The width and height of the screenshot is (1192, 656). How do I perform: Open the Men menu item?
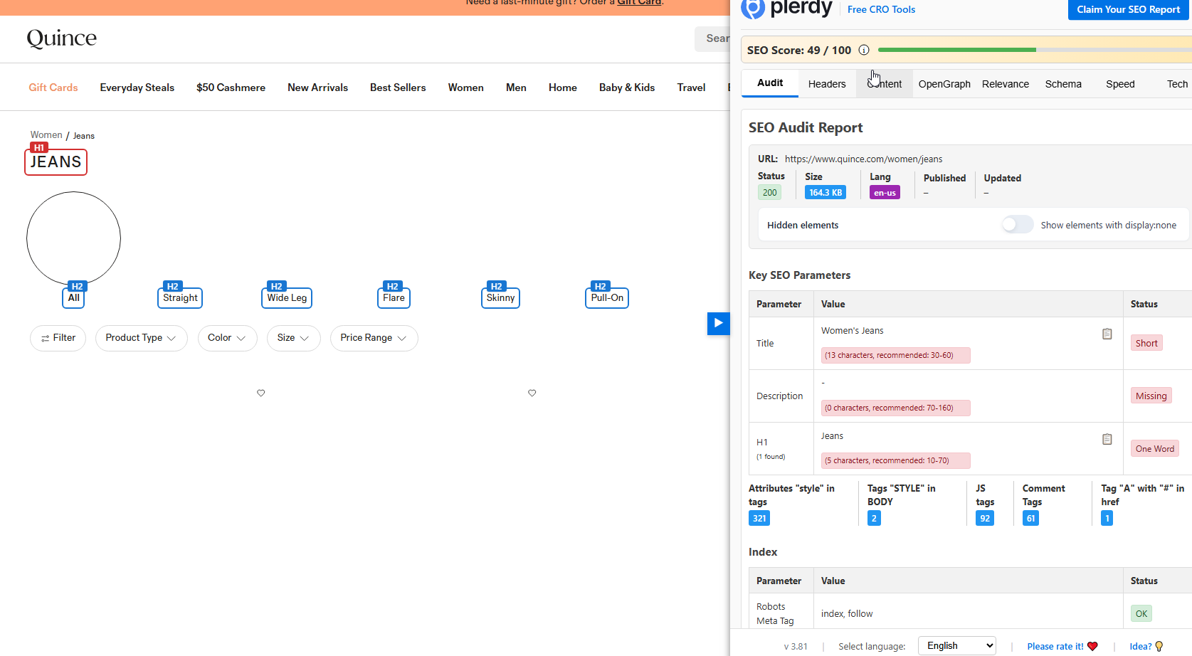point(516,88)
